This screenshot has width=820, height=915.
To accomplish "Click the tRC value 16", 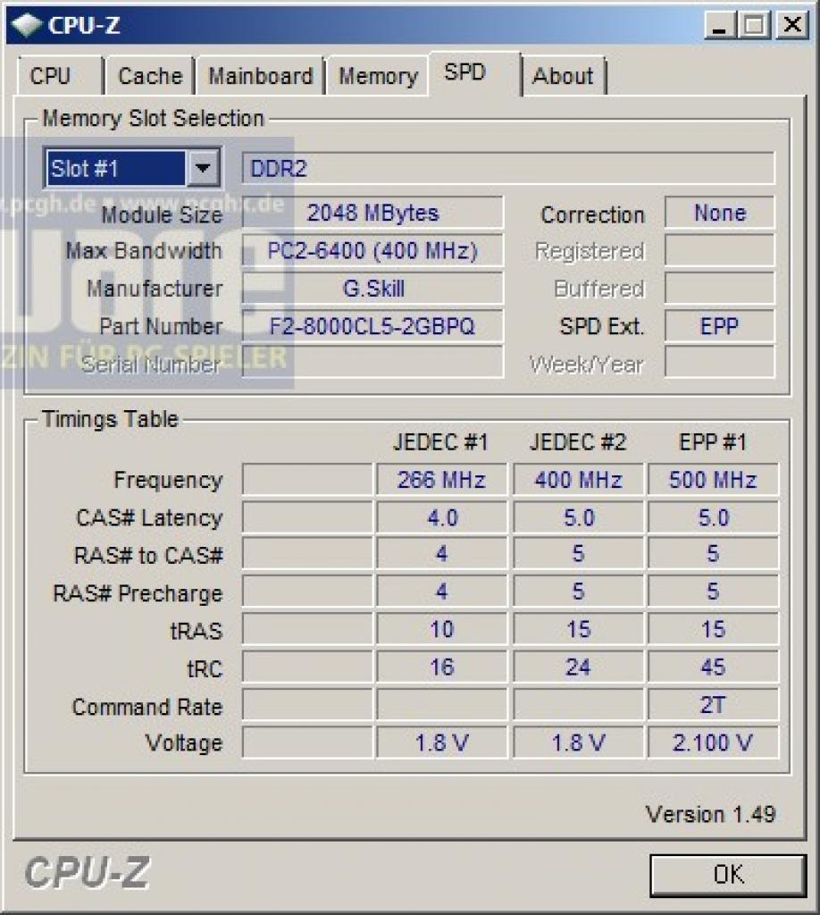I will (x=441, y=667).
